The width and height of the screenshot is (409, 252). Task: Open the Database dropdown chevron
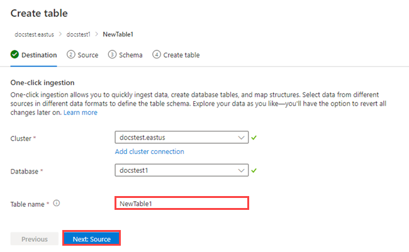click(x=242, y=170)
